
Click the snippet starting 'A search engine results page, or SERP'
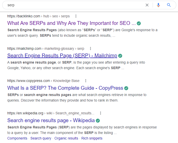(76, 65)
